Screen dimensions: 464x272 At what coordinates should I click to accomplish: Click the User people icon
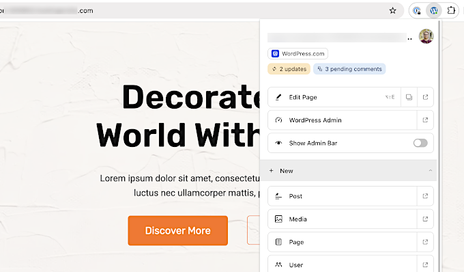tap(278, 264)
